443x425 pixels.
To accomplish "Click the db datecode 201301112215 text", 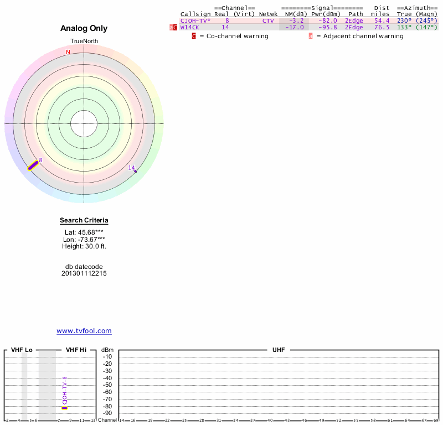I will (84, 273).
